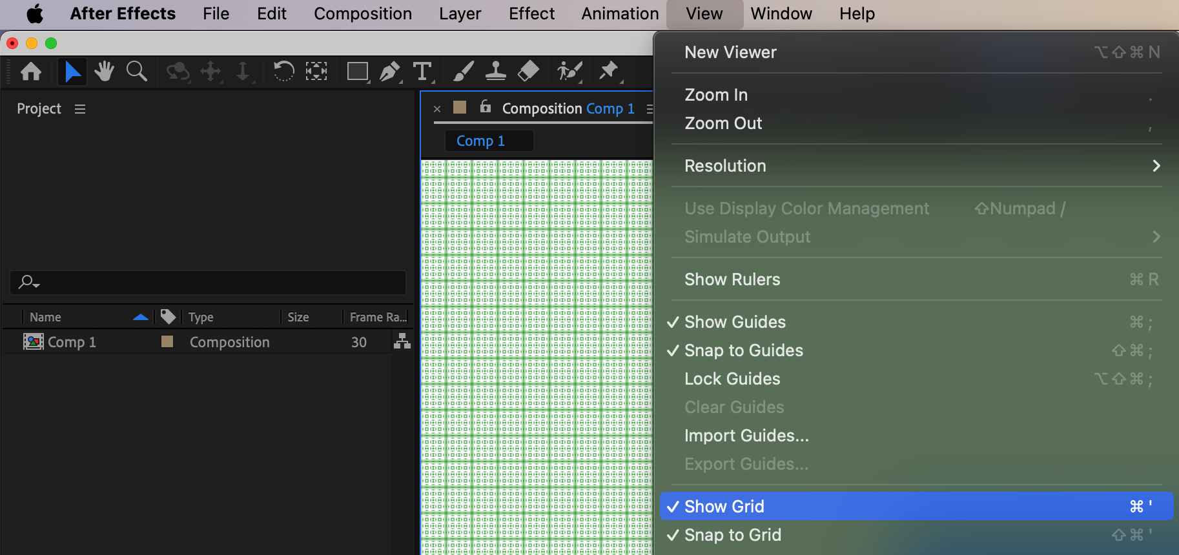Select the Clone Stamp tool
Viewport: 1179px width, 555px height.
(x=495, y=71)
